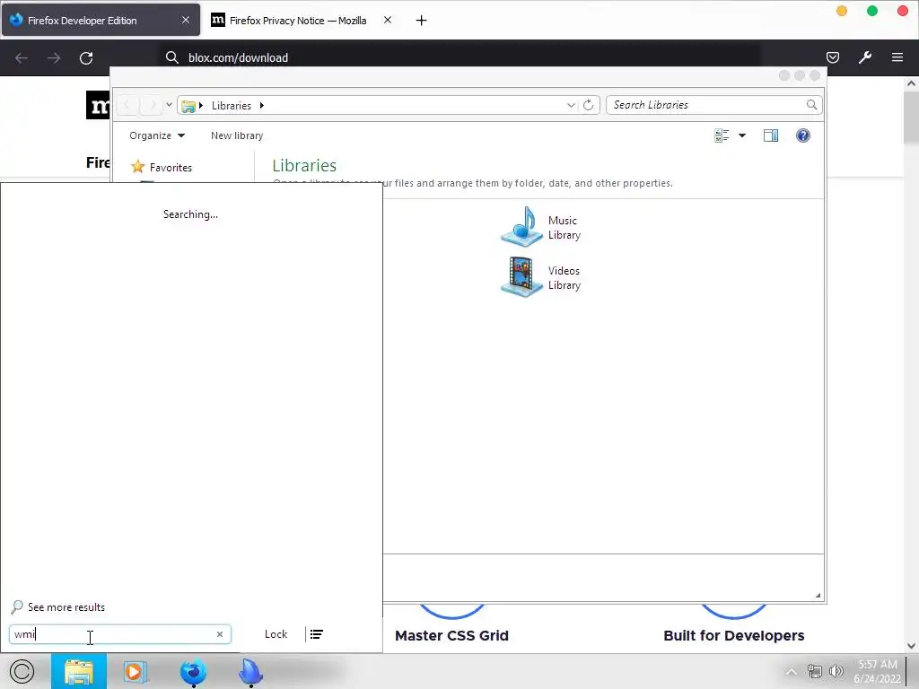Create a New library
Viewport: 919px width, 689px height.
pos(237,135)
